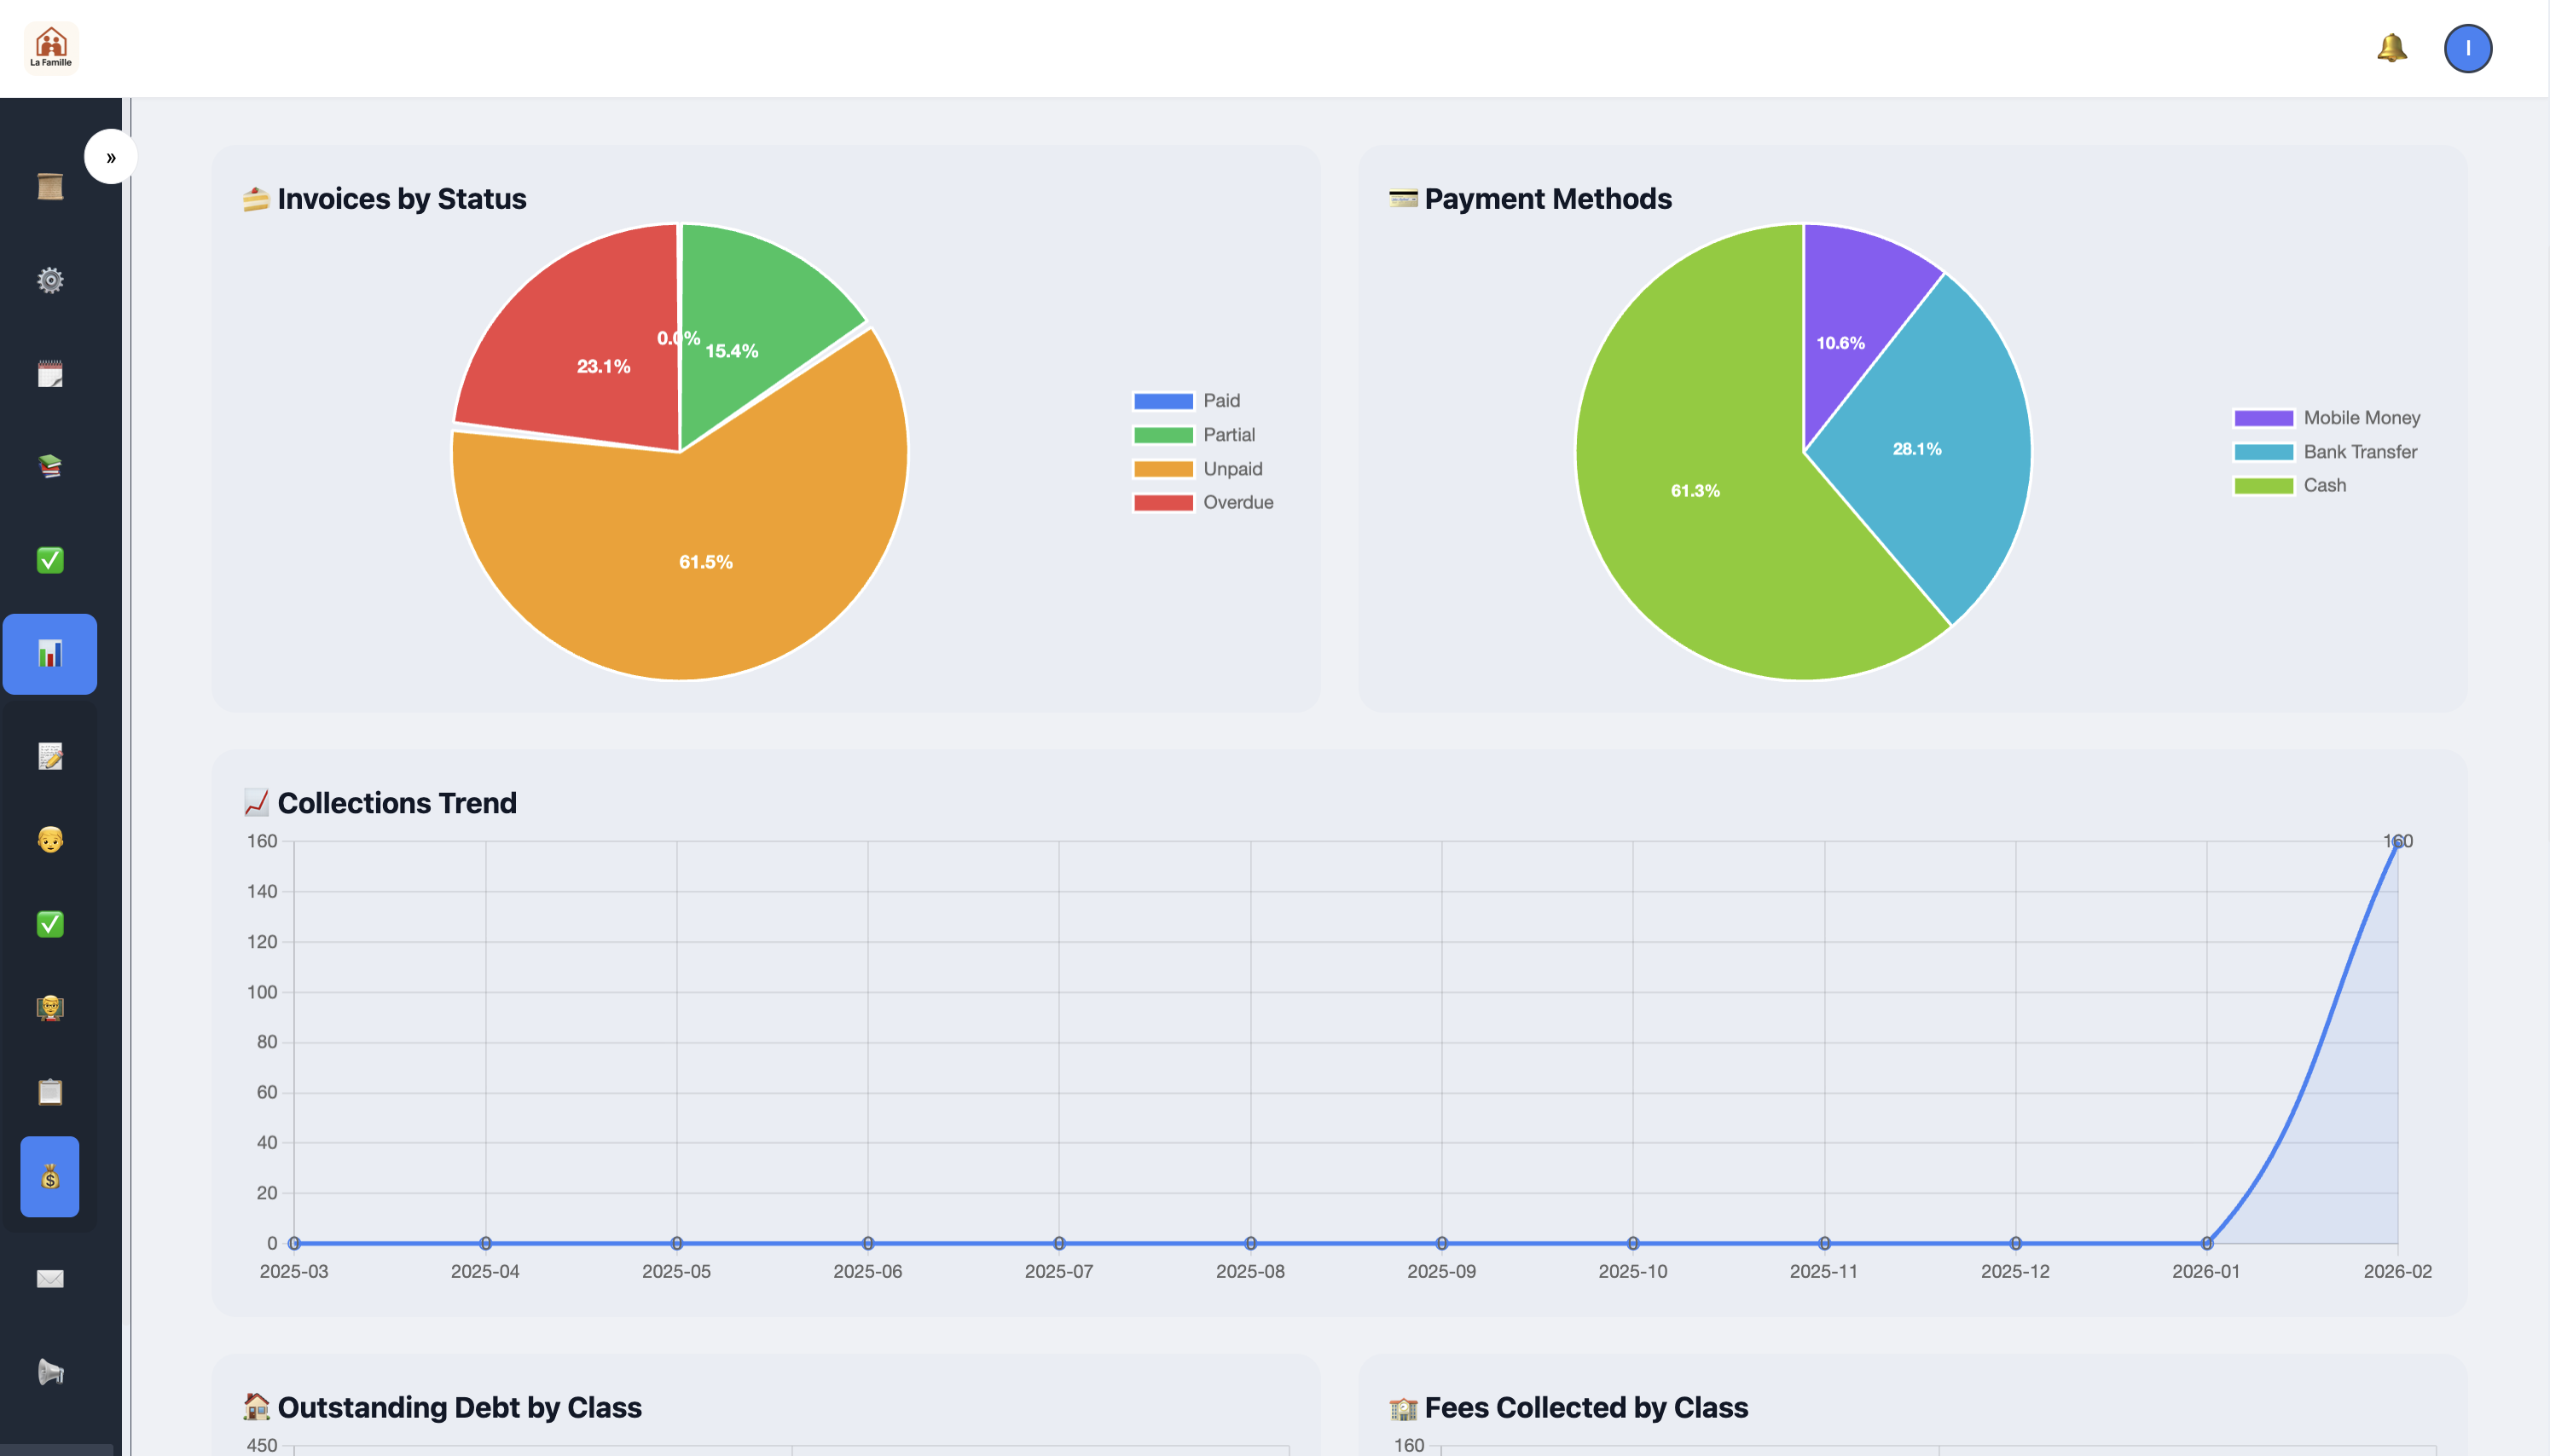Screen dimensions: 2550x1456
Task: Open the memo with pencil sidebar icon
Action: [50, 756]
